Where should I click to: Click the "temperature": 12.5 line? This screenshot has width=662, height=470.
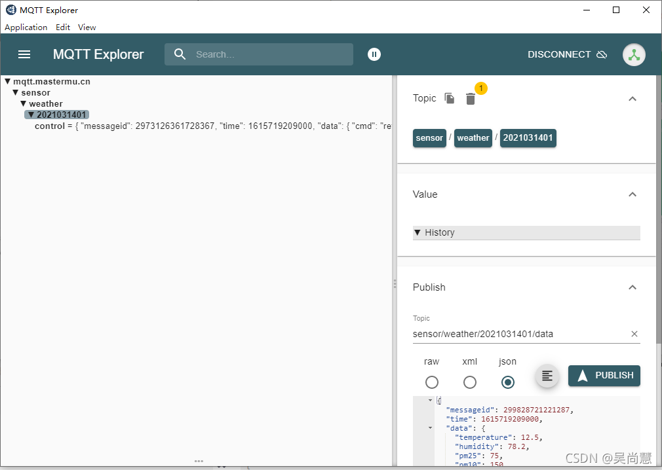tap(498, 437)
